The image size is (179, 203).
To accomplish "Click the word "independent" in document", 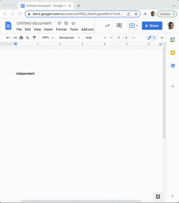I will (25, 74).
